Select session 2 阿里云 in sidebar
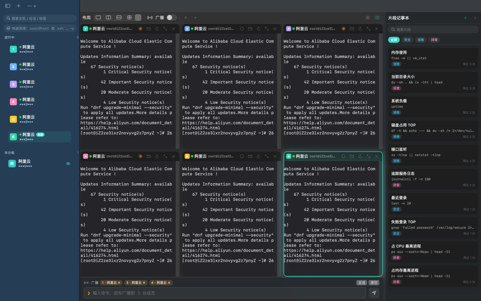The height and width of the screenshot is (301, 481). (x=40, y=66)
